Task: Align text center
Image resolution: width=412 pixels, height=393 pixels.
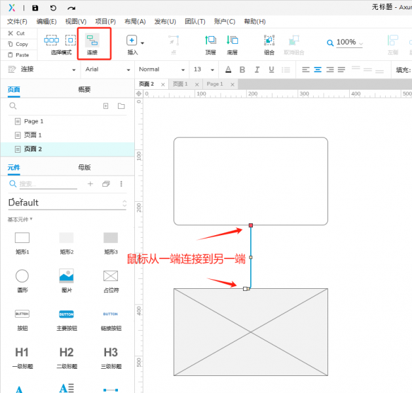Action: pos(318,69)
